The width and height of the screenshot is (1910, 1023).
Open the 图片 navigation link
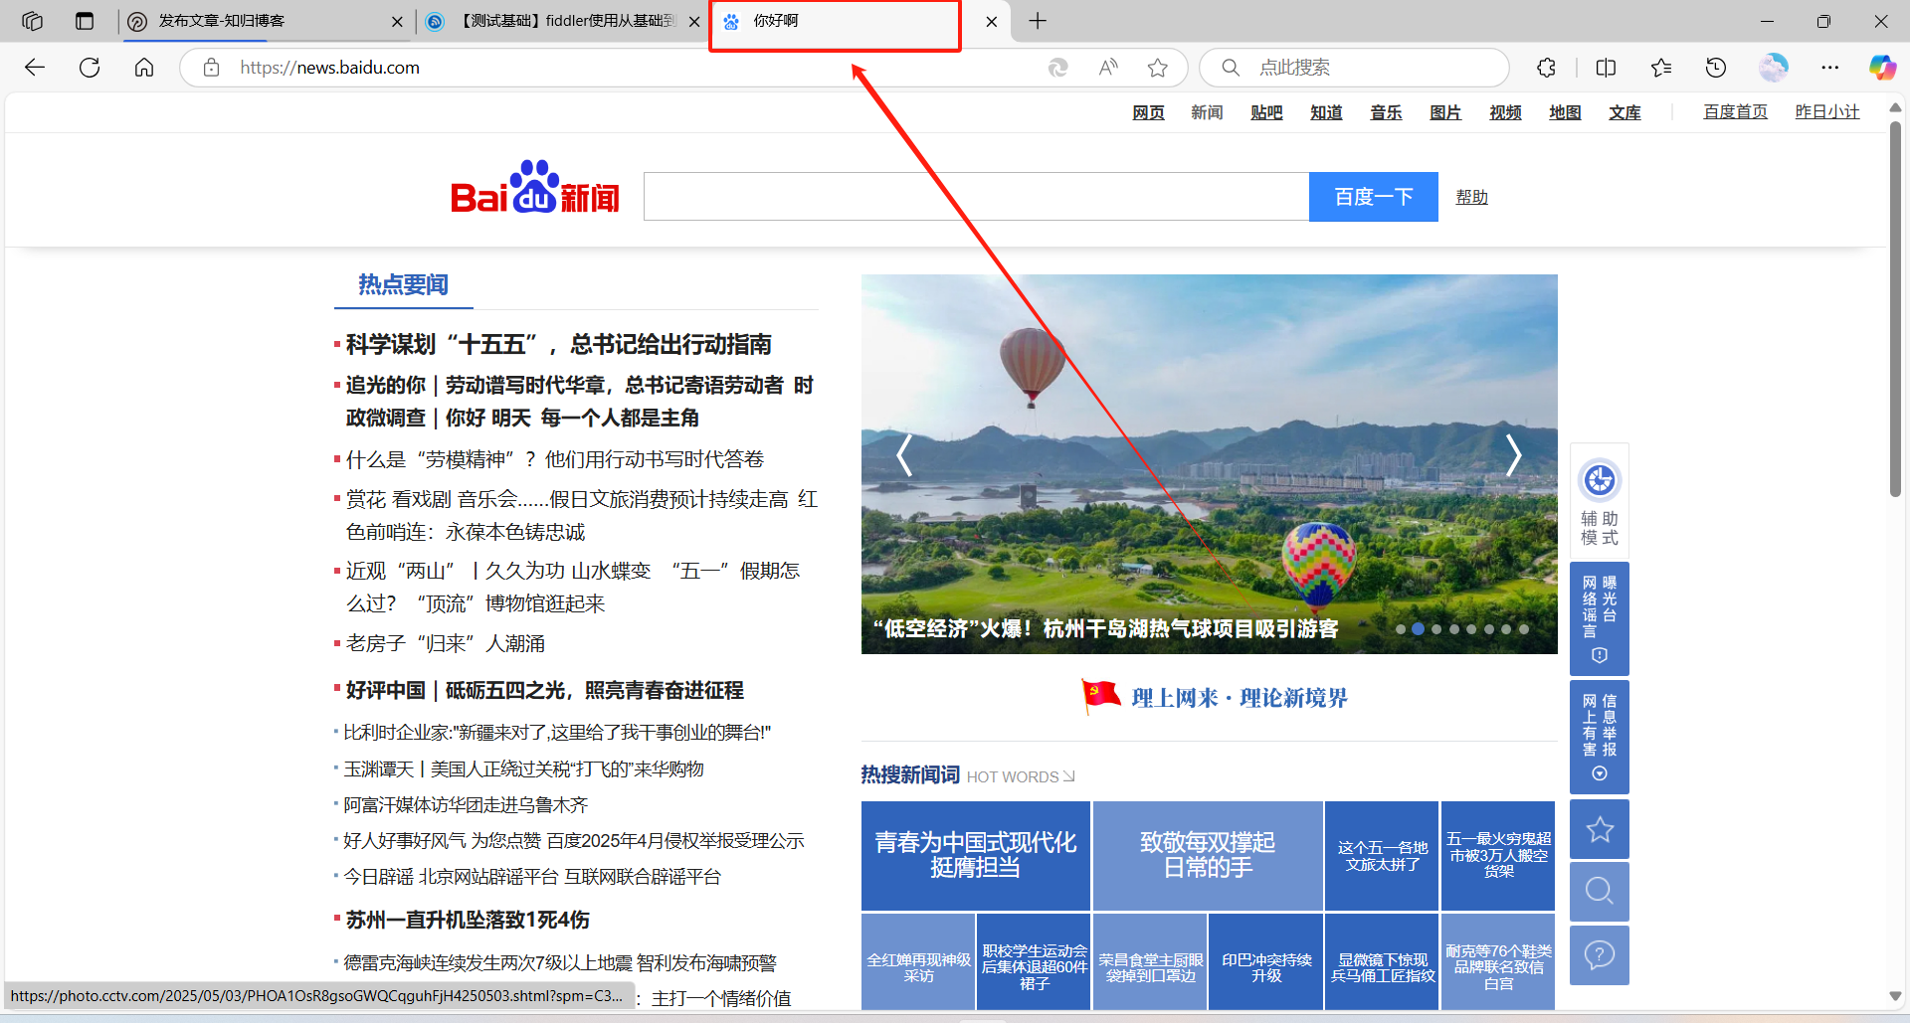[1445, 112]
